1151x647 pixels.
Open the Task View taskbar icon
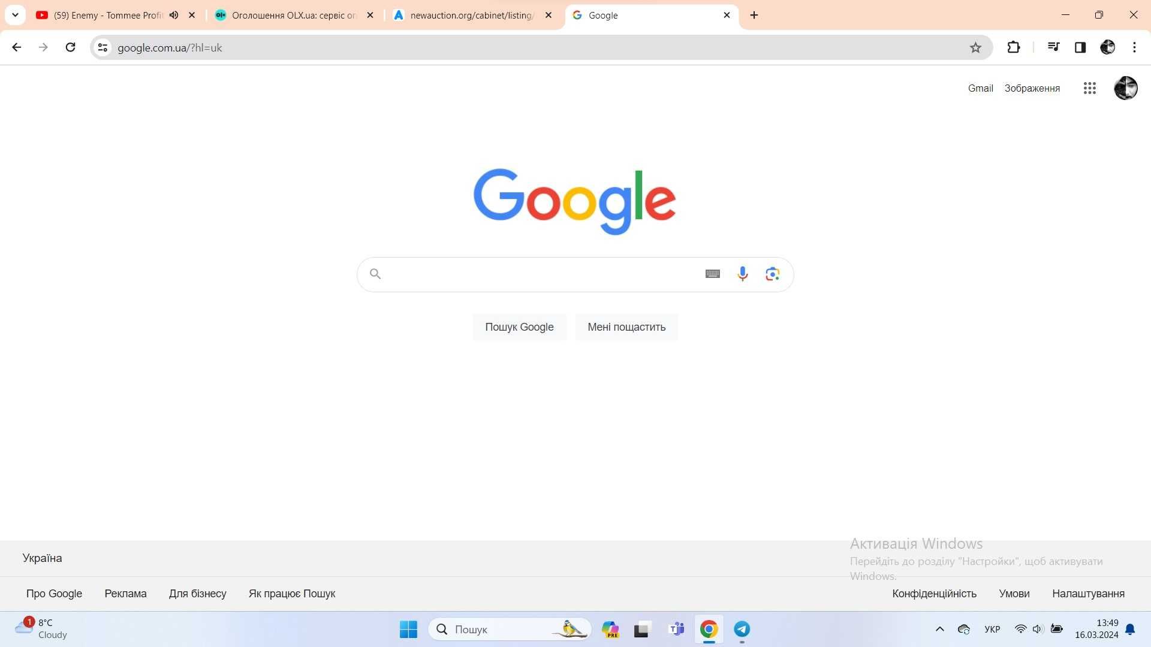[x=641, y=629]
